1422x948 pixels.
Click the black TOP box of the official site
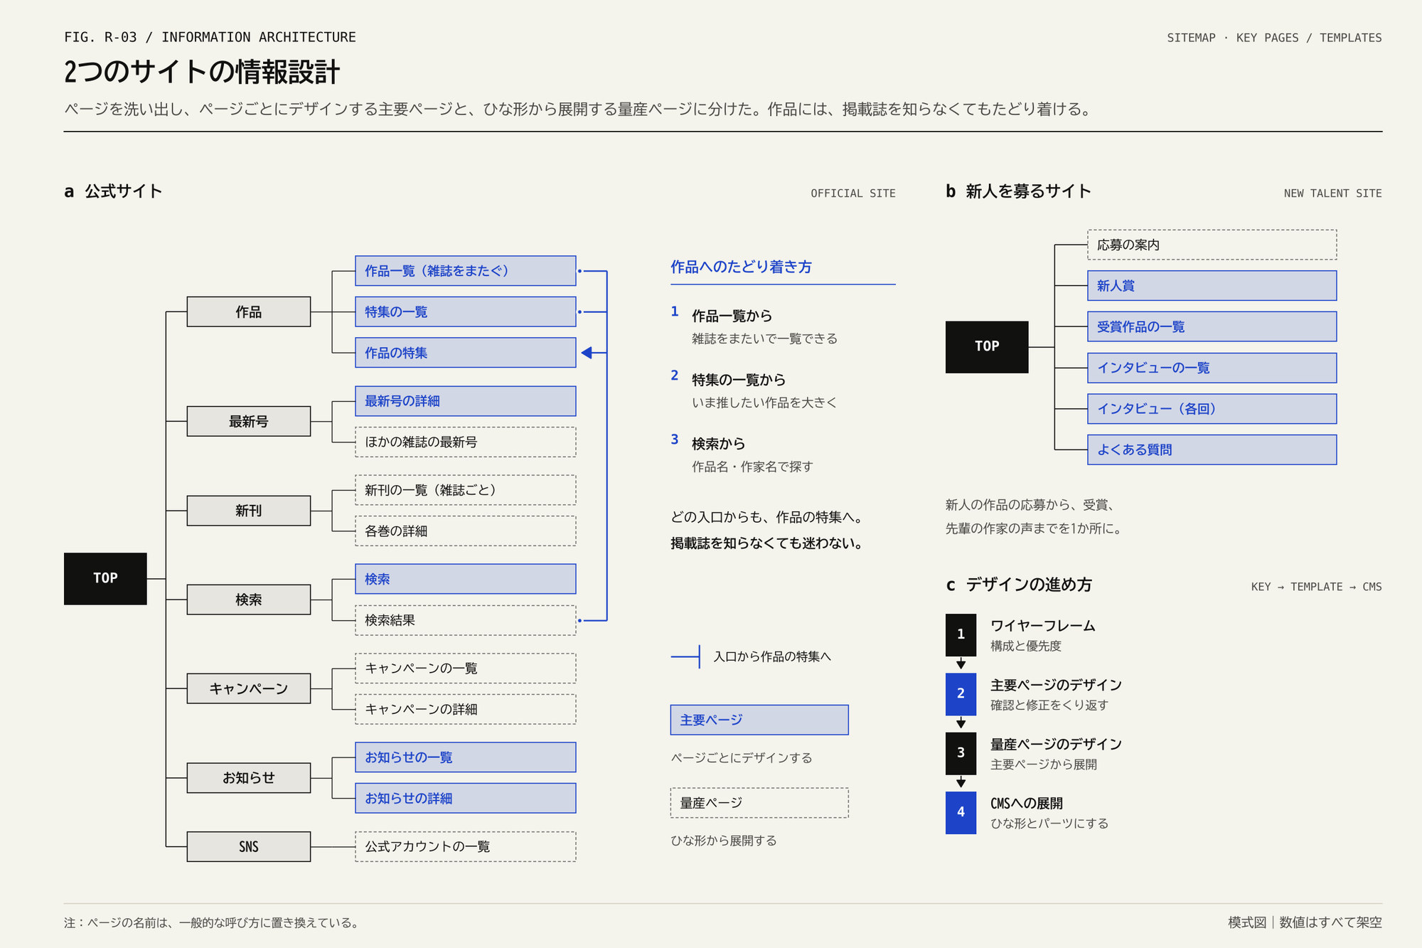tap(105, 578)
